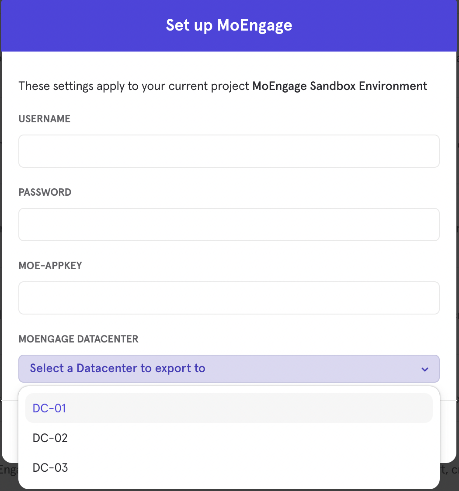Focus the MOE-APPKEY input field
Image resolution: width=459 pixels, height=491 pixels.
point(229,298)
